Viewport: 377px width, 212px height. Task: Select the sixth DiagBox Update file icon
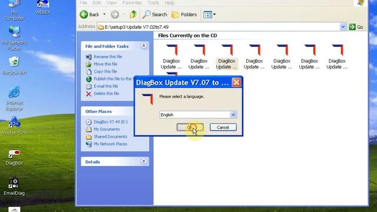click(309, 57)
